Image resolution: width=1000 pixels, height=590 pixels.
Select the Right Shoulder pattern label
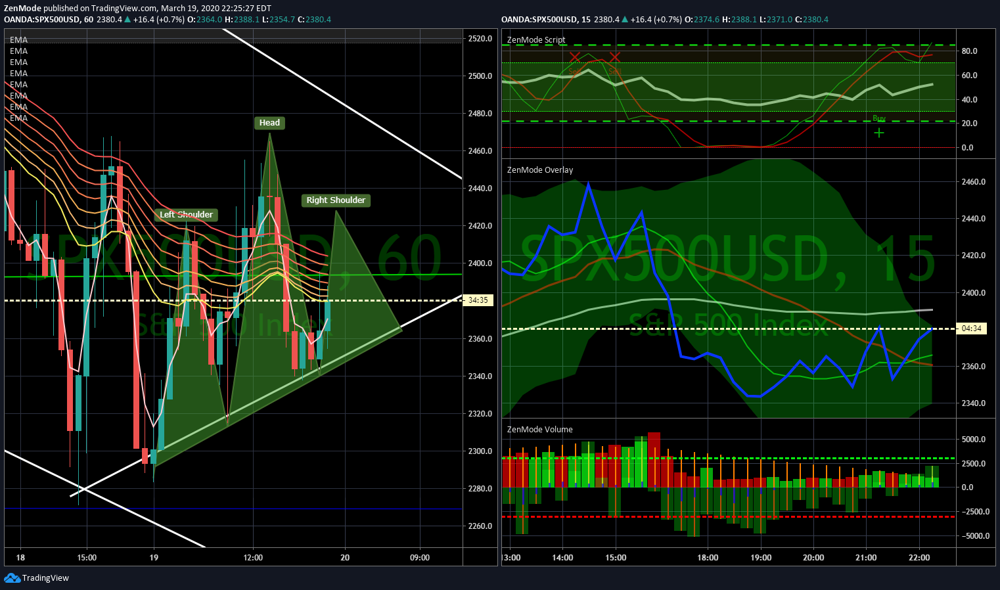(336, 200)
